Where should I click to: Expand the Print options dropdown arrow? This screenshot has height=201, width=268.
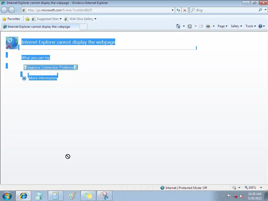tap(214, 26)
